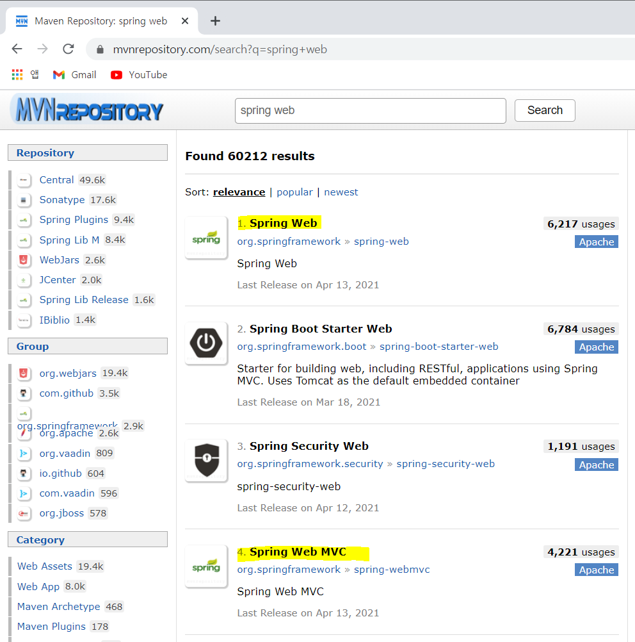Click the Spring Web result thumbnail
The image size is (635, 642).
pyautogui.click(x=206, y=238)
